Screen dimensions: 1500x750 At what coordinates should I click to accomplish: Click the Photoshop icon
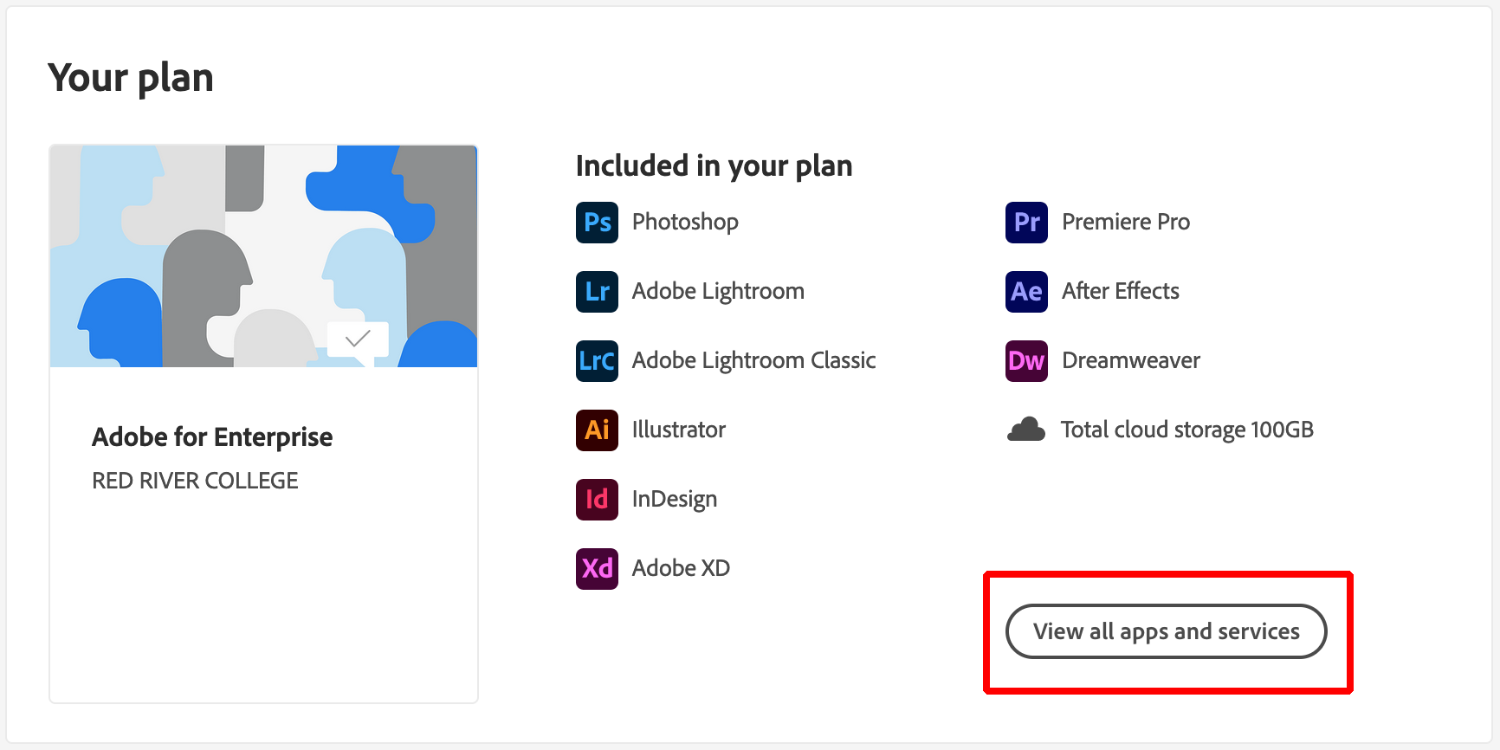pyautogui.click(x=597, y=222)
